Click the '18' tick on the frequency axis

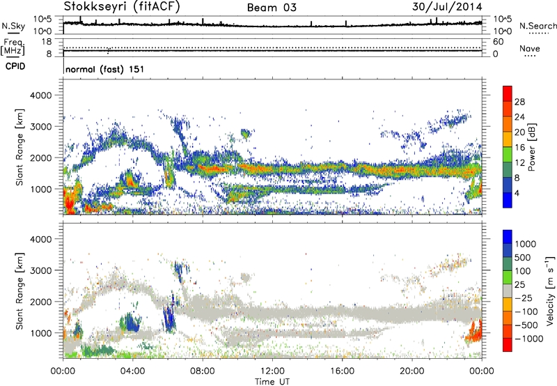(47, 42)
